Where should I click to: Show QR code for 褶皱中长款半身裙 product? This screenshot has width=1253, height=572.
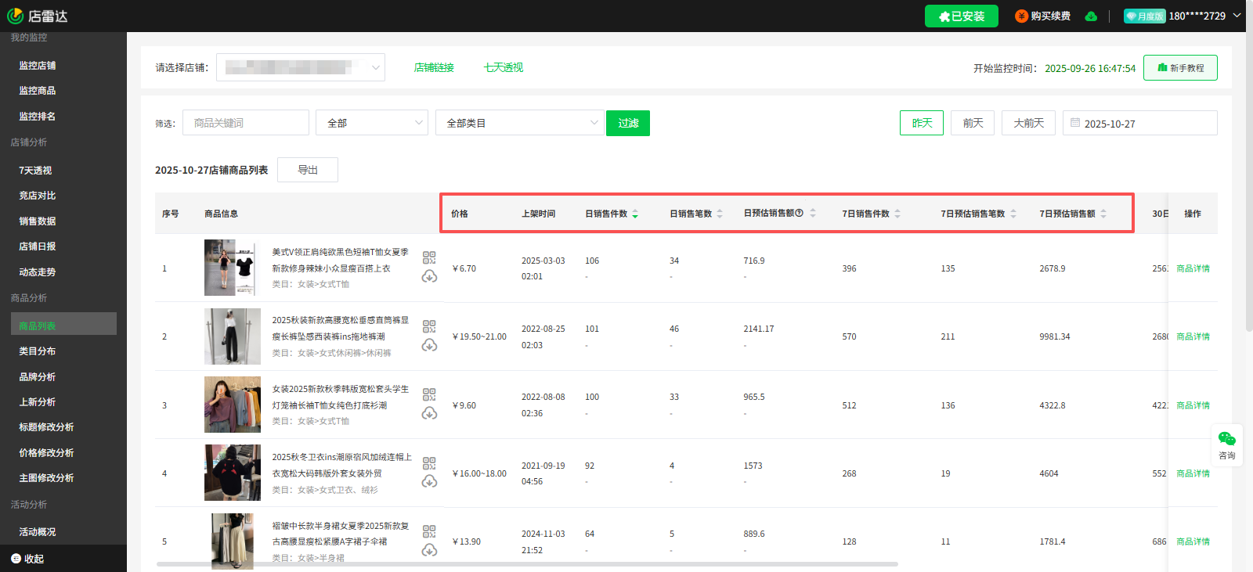click(x=429, y=531)
